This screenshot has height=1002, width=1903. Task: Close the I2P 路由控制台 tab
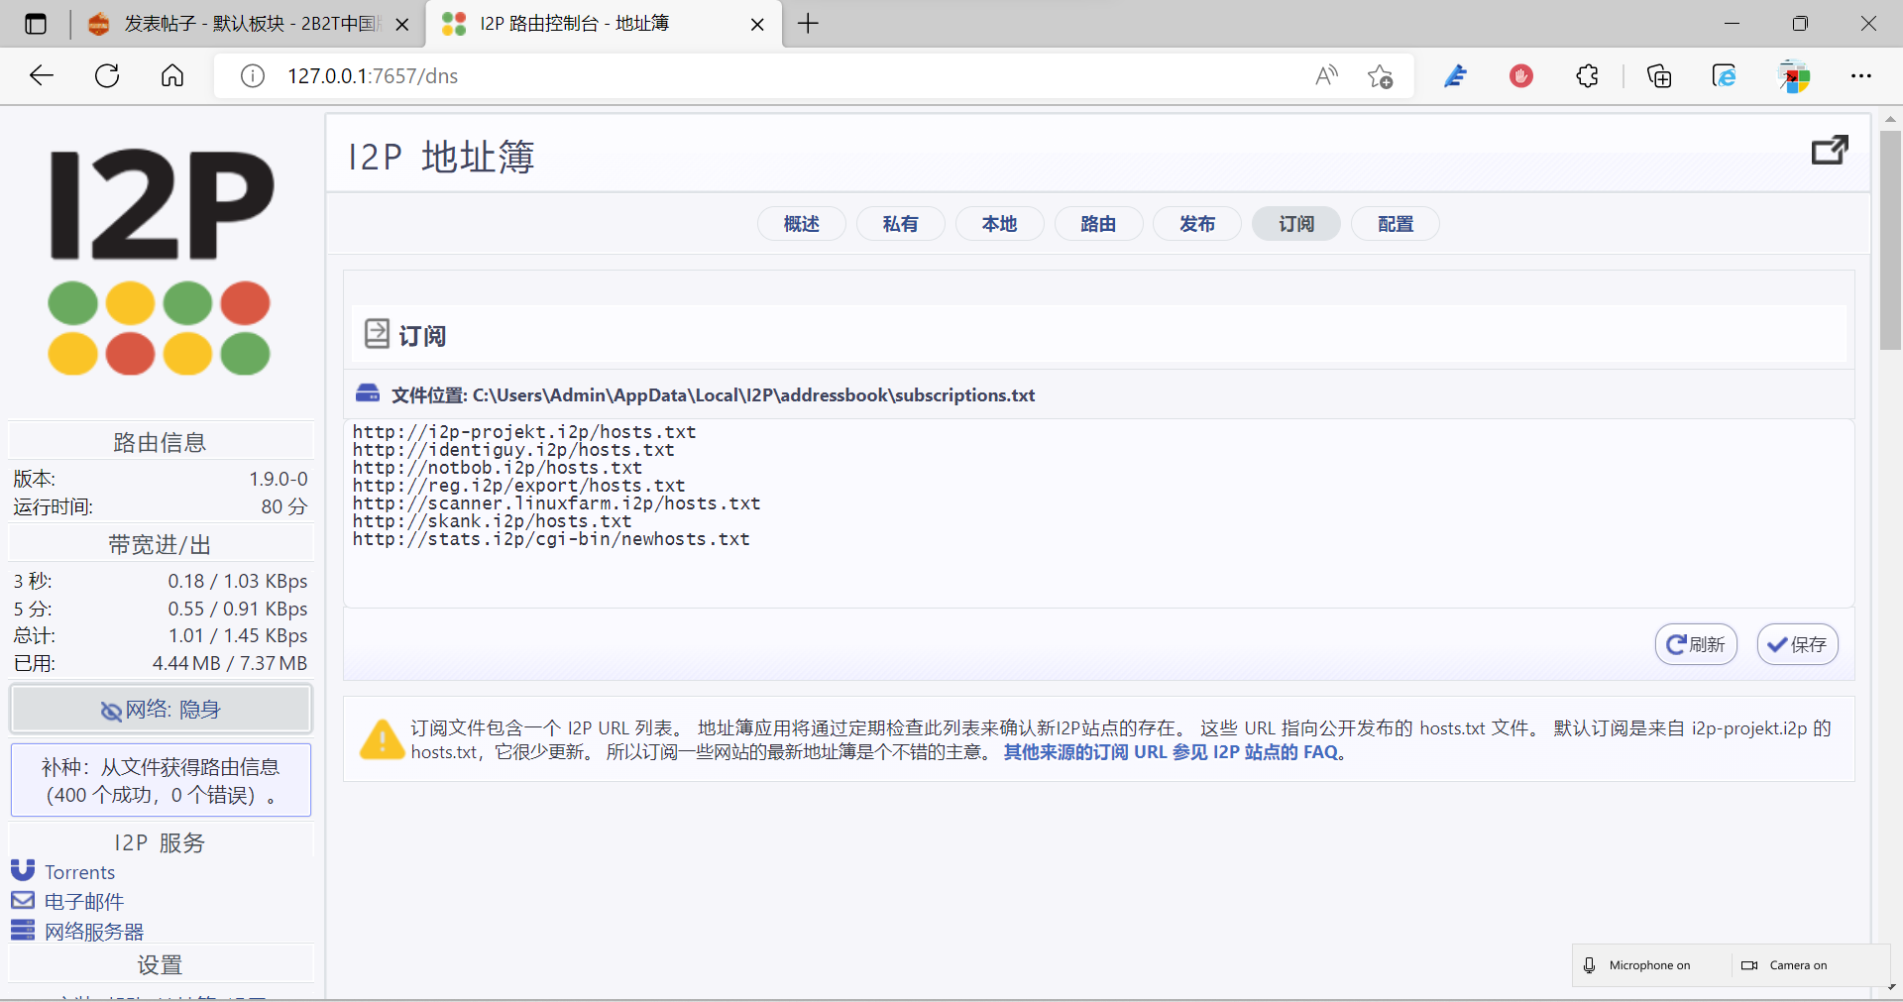tap(757, 25)
